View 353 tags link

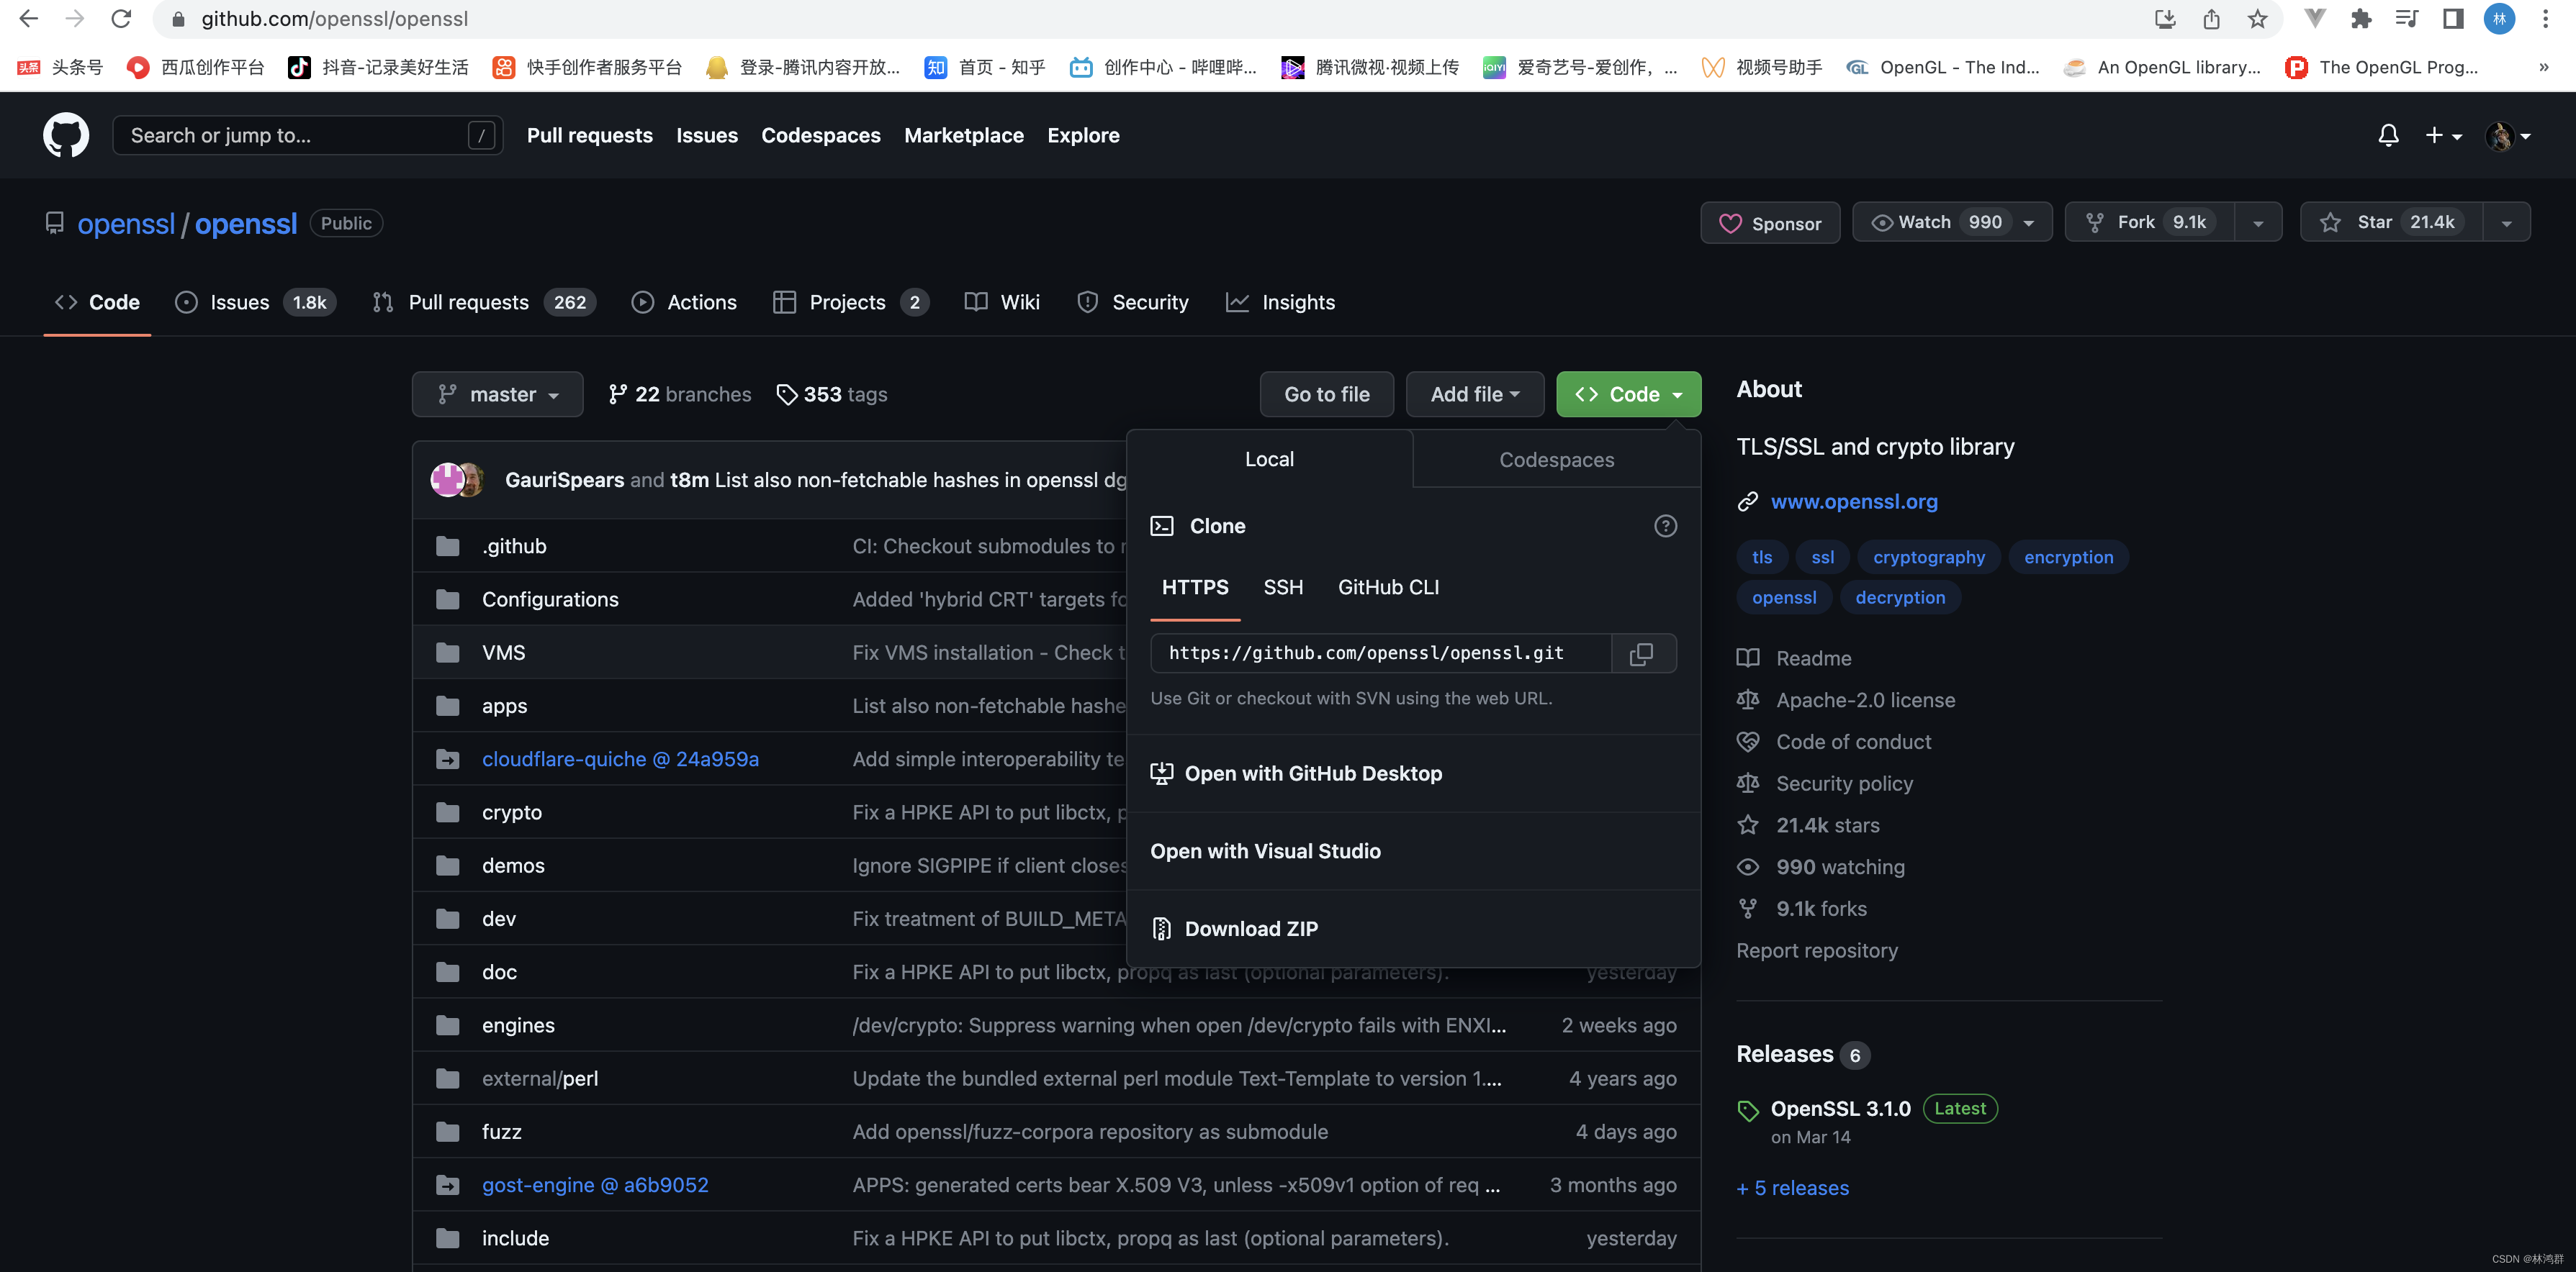tap(832, 395)
